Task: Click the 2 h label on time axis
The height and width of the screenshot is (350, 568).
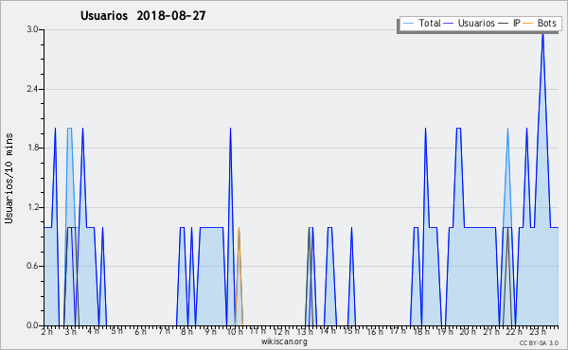Action: click(x=47, y=332)
